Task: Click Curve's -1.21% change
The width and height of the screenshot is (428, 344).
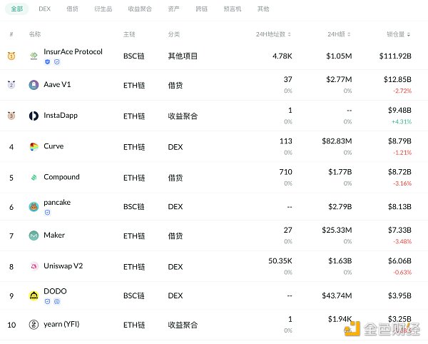Action: tap(402, 152)
